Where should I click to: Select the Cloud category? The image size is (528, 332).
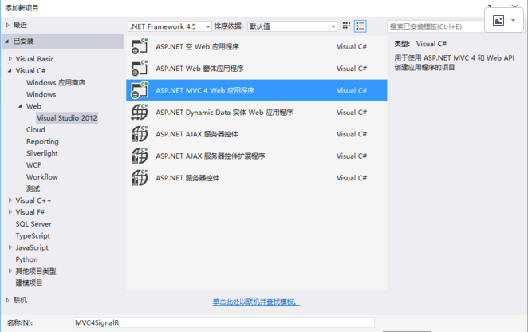[x=36, y=130]
